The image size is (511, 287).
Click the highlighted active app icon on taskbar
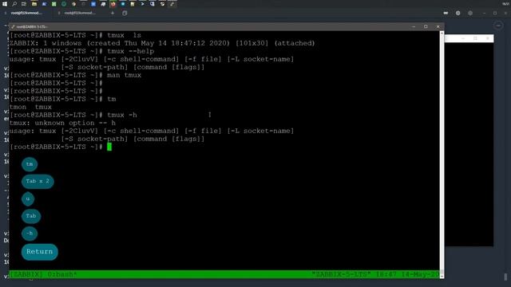pyautogui.click(x=172, y=4)
